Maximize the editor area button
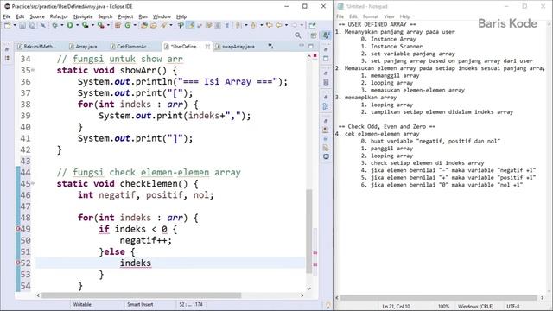The width and height of the screenshot is (553, 311). pyautogui.click(x=311, y=46)
